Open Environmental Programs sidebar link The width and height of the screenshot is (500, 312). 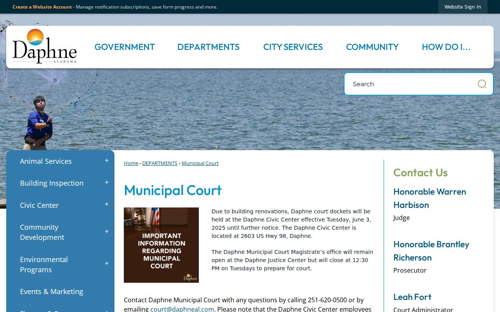44,264
